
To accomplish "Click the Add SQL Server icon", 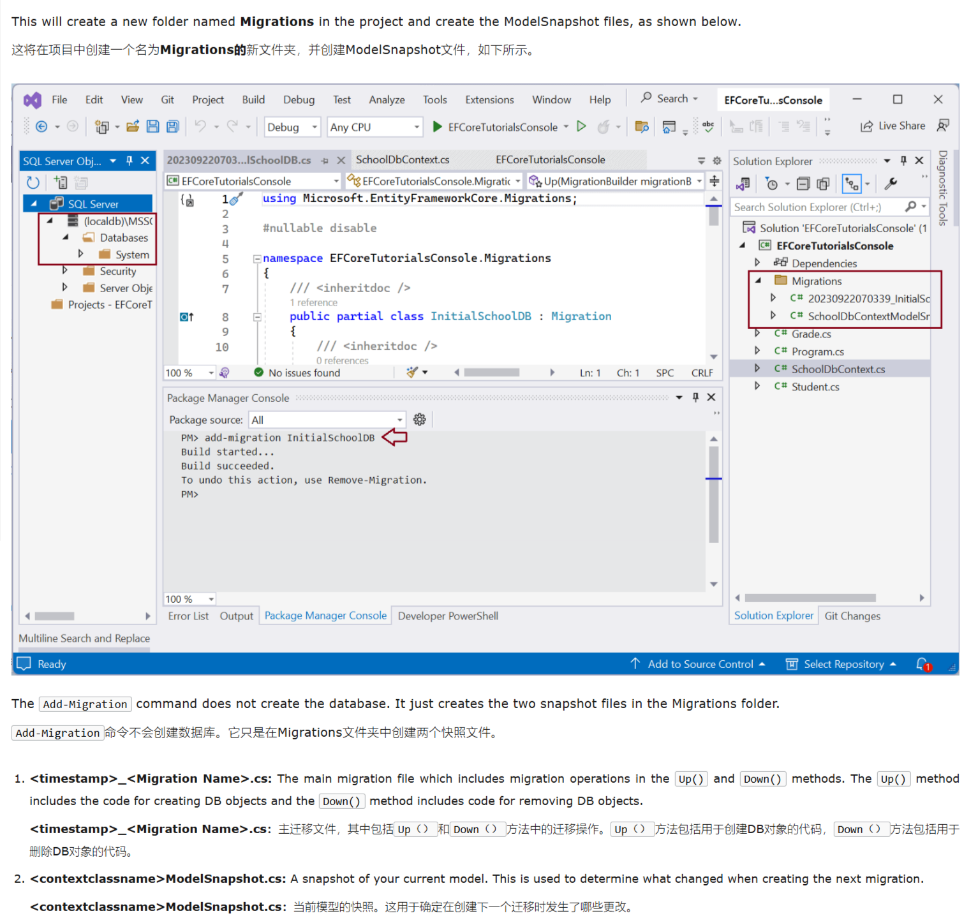I will (61, 182).
